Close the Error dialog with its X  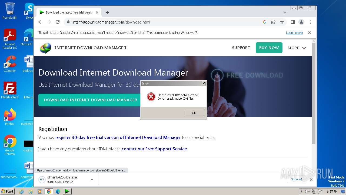coord(204,83)
